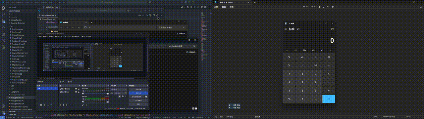Screen dimensions: 424x119
Task: Click the up arrow in file explorer window
Action: [x=73, y=27]
